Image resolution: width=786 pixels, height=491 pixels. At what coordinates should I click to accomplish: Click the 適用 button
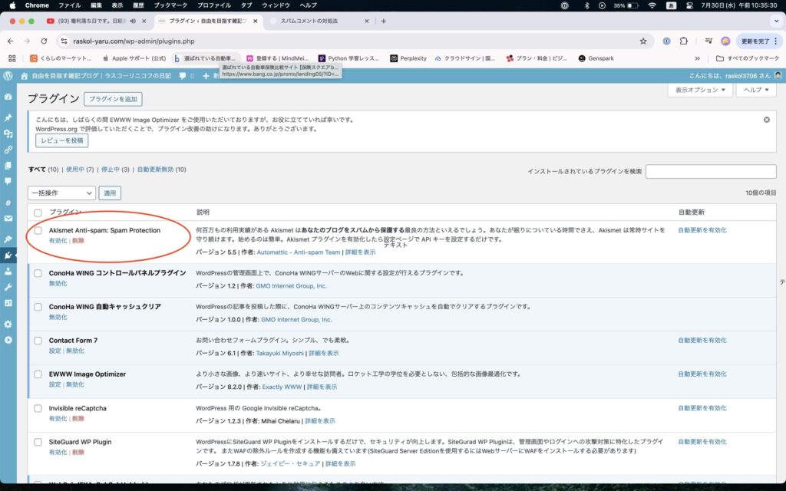(110, 193)
